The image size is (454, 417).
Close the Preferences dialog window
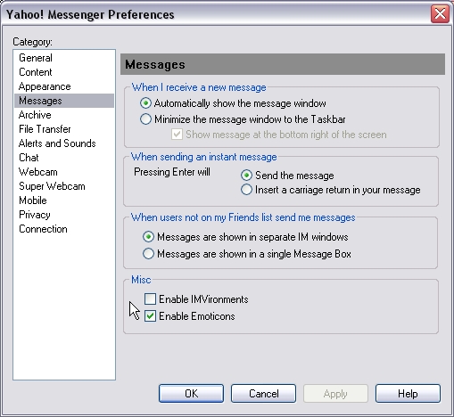tap(440, 13)
